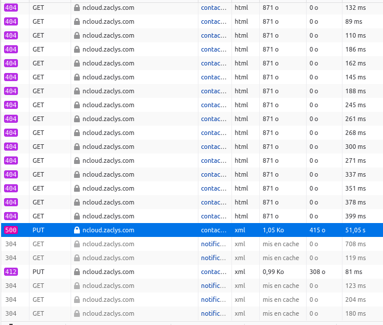This screenshot has width=383, height=325.
Task: Click the lock icon in the 500 PUT row
Action: (76, 230)
